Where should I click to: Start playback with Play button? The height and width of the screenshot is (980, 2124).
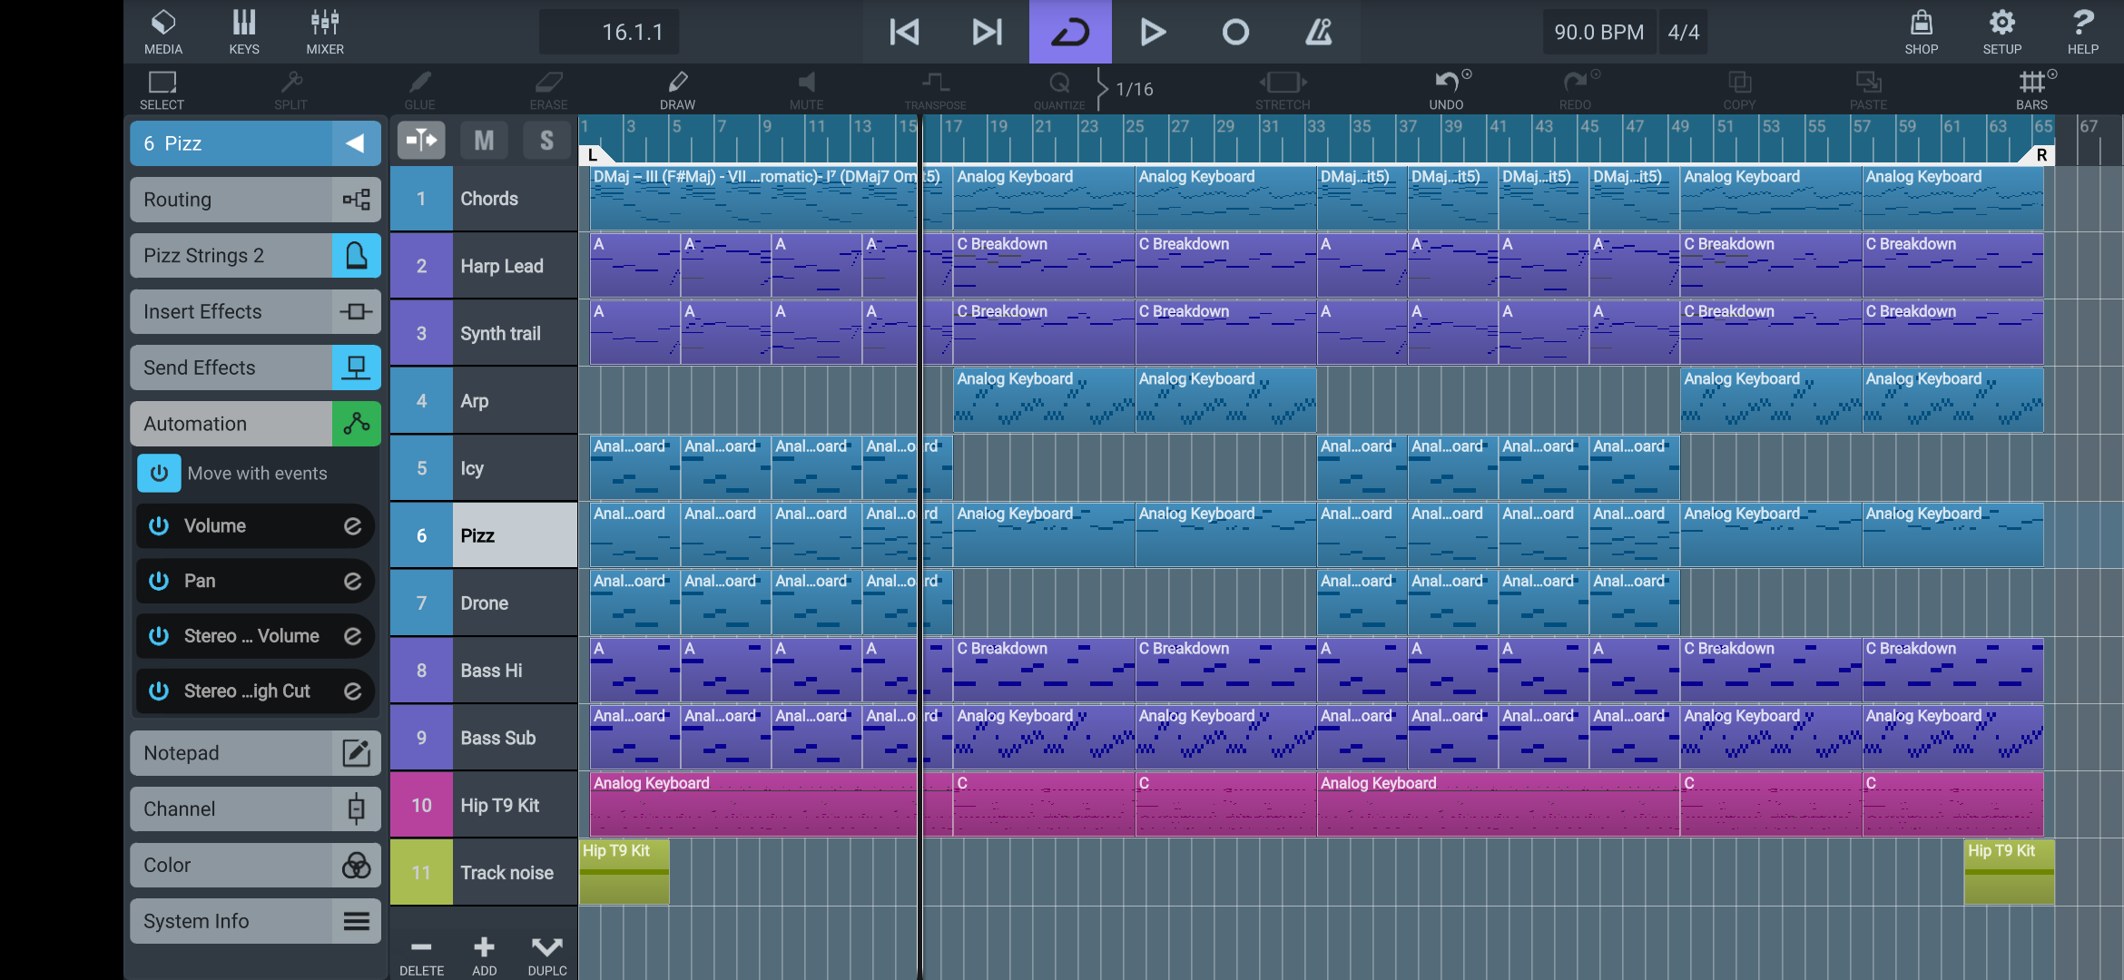1152,33
